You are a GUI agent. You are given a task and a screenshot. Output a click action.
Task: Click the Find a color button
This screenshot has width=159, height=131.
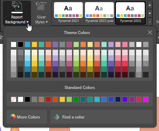click(x=102, y=117)
